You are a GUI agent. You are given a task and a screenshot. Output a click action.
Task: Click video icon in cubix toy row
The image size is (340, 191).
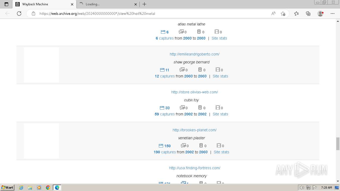[x=218, y=107]
